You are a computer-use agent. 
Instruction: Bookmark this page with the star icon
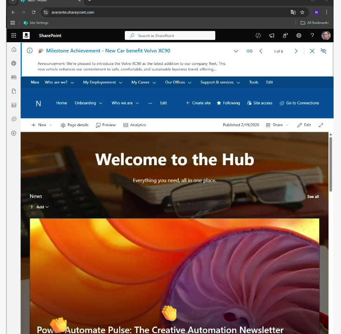coord(302,13)
